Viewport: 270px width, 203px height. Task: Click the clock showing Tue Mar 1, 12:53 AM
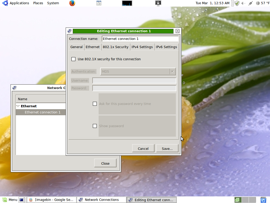click(212, 3)
